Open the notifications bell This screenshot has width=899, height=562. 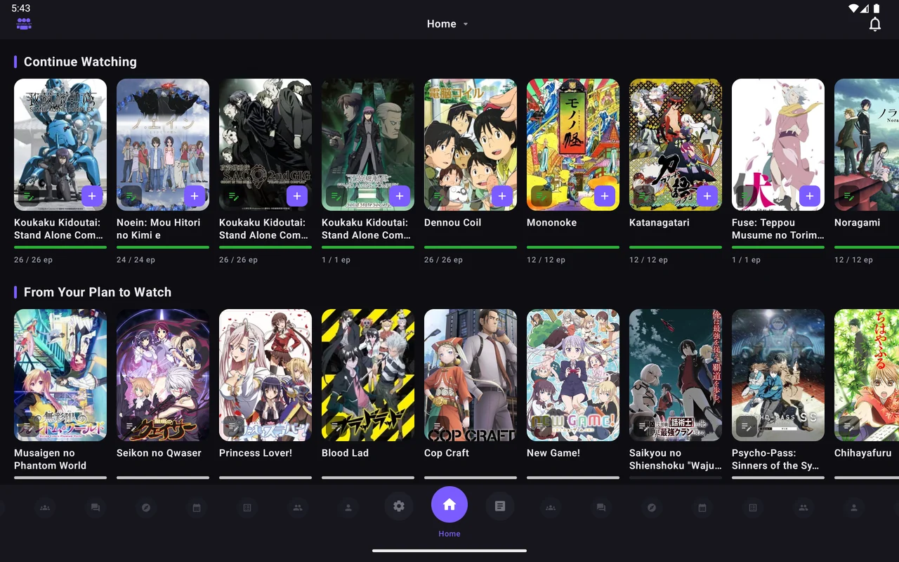pyautogui.click(x=874, y=24)
